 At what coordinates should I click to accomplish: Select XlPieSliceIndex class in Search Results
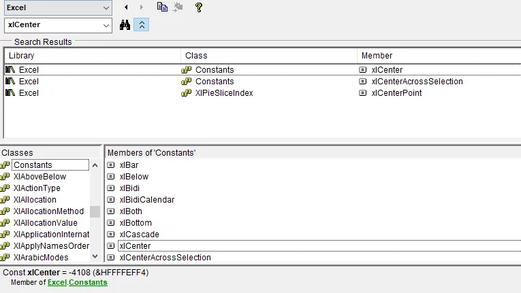click(x=224, y=93)
